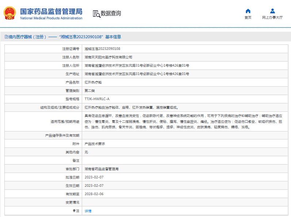Click the 产品储存条件及有效期 label
Viewport: 291px width, 217px height.
tap(62, 135)
